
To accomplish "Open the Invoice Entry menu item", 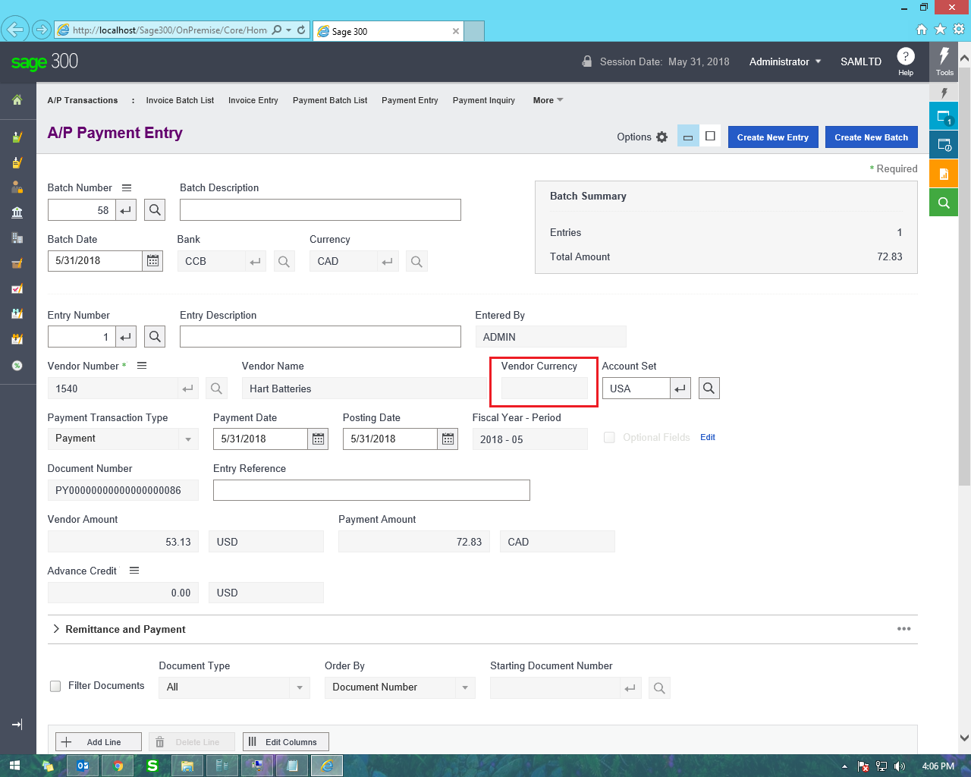I will 253,100.
